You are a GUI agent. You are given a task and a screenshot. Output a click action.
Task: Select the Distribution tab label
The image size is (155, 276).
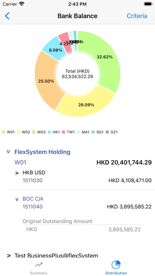[116, 273]
